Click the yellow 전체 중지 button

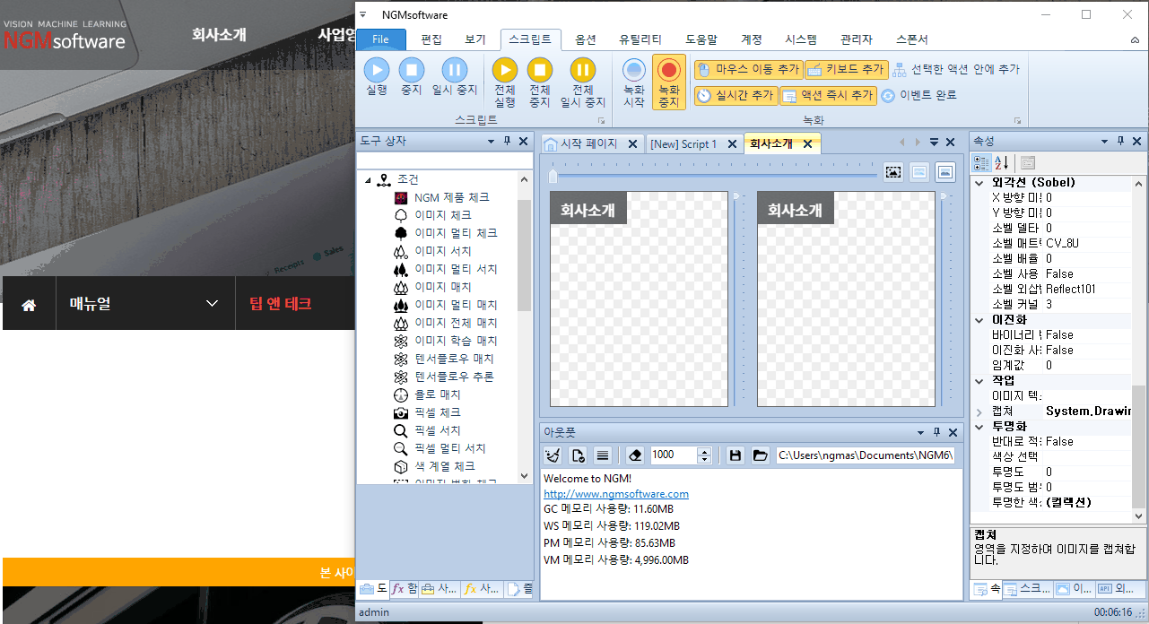click(x=539, y=82)
